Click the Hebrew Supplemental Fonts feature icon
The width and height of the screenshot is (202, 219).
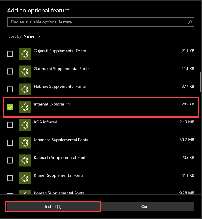click(25, 89)
